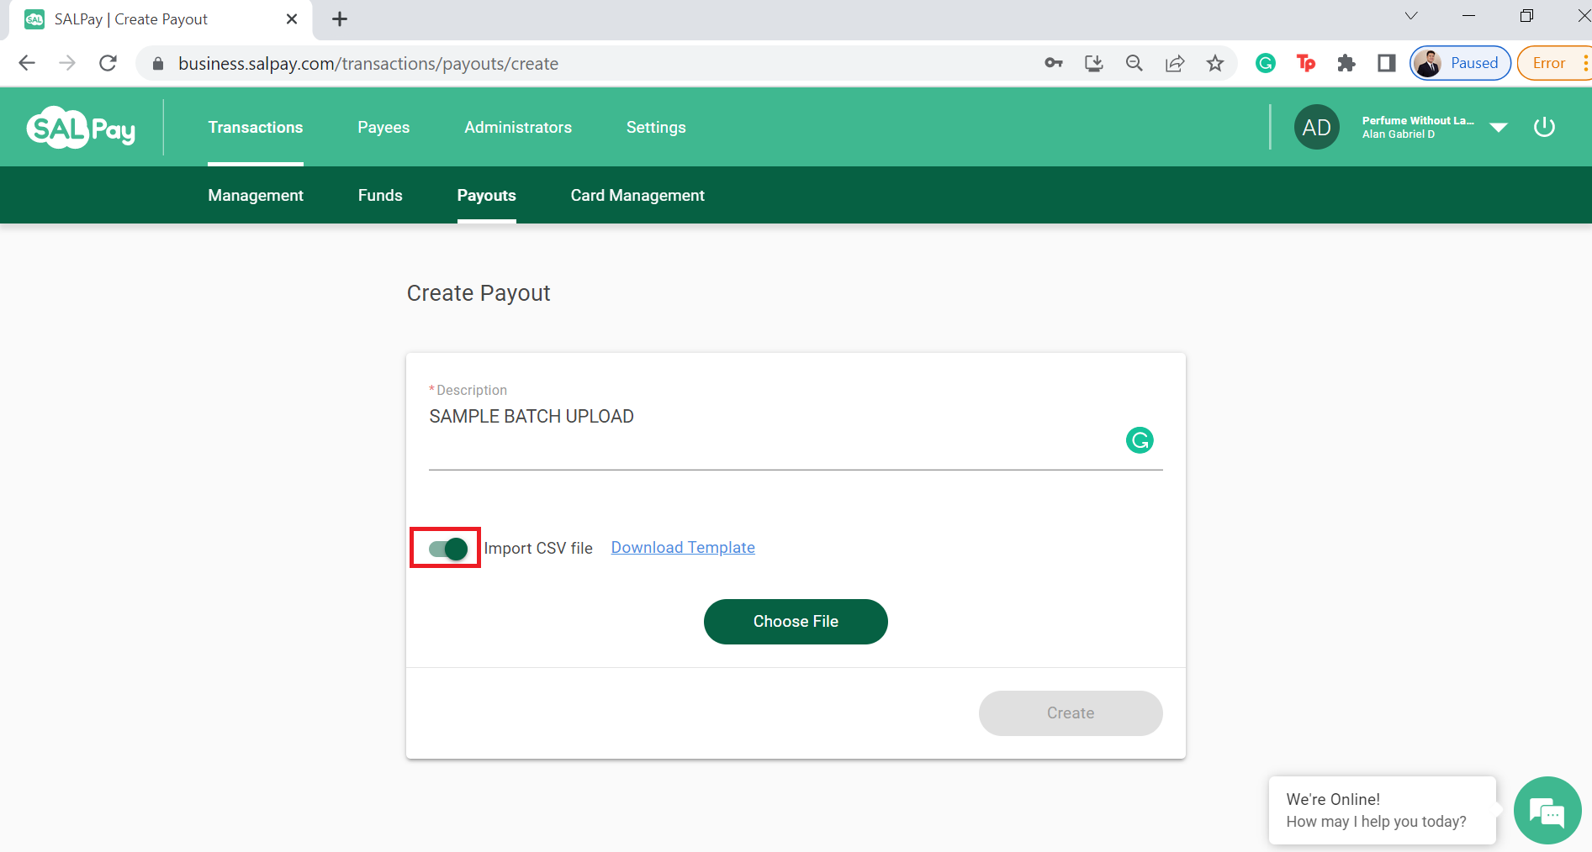Open a new browser tab
The width and height of the screenshot is (1592, 852).
pyautogui.click(x=340, y=19)
